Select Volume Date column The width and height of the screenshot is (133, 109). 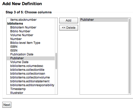click(x=31, y=62)
